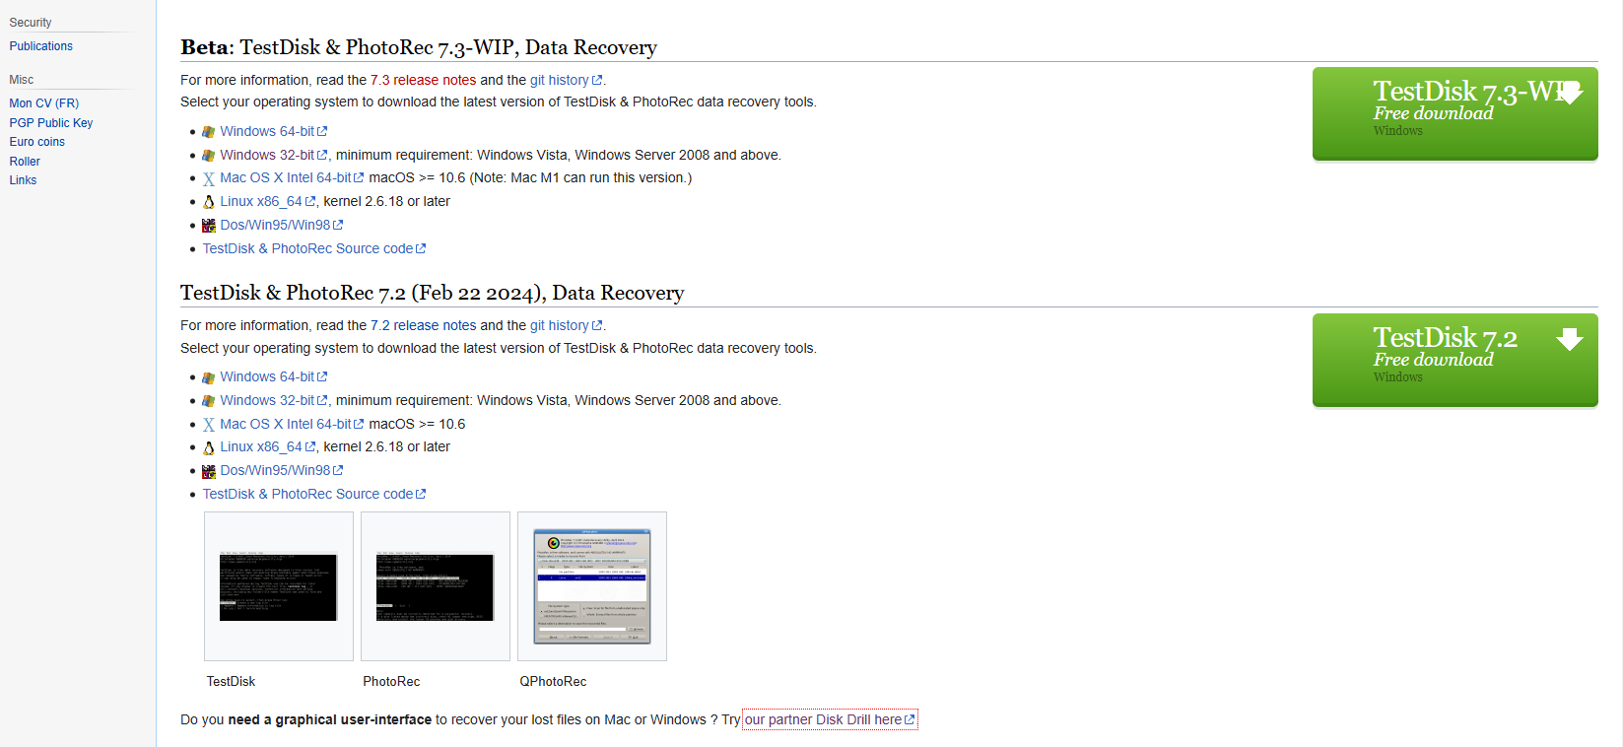
Task: Click the DOS icon beside beta Dos/Win95/Win98
Action: point(209,226)
